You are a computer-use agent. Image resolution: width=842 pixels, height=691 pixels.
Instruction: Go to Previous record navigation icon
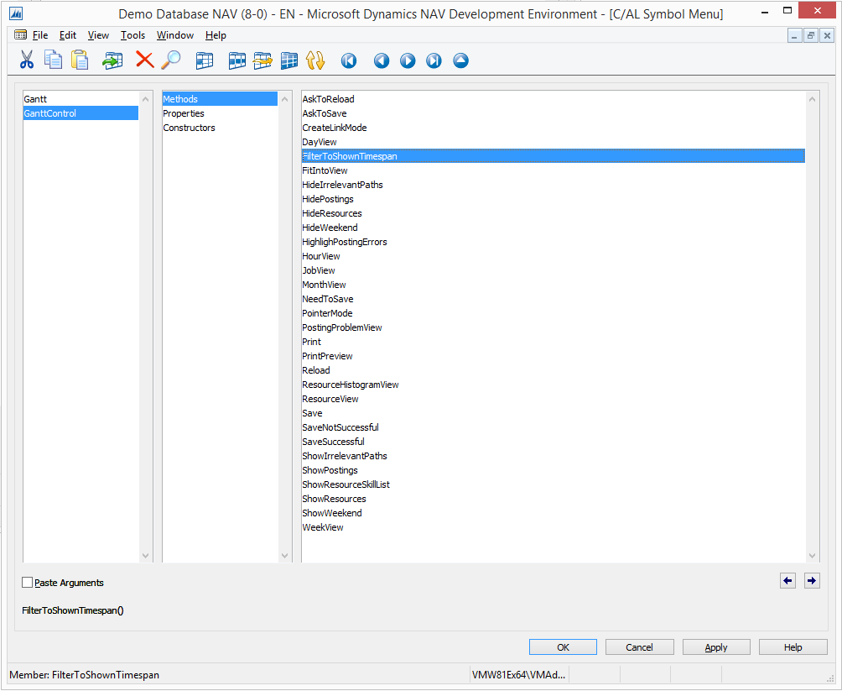point(382,60)
